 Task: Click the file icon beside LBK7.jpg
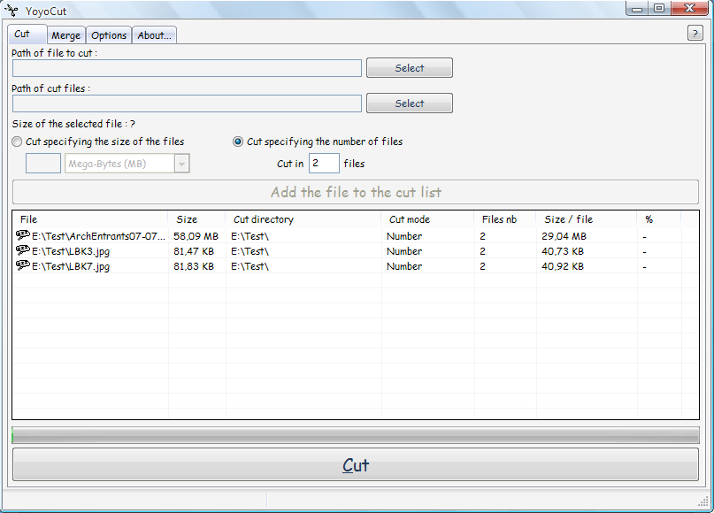[x=23, y=265]
